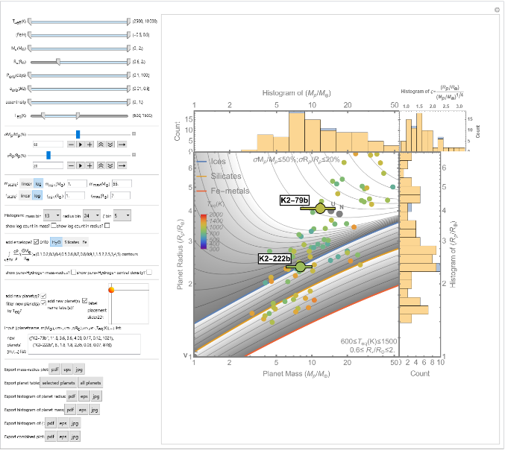Select linear for the m scale
Viewport: 505px width, 450px height.
tap(25, 183)
